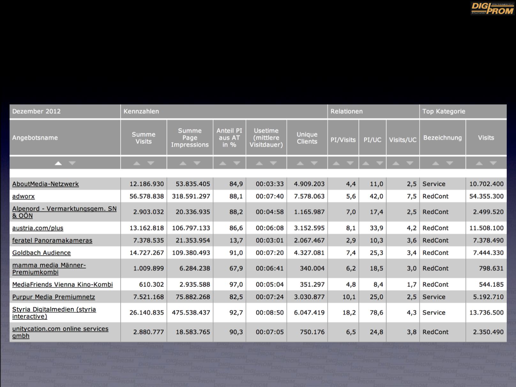The width and height of the screenshot is (516, 387).
Task: Select adworx visits value 56.578.838
Action: [147, 196]
